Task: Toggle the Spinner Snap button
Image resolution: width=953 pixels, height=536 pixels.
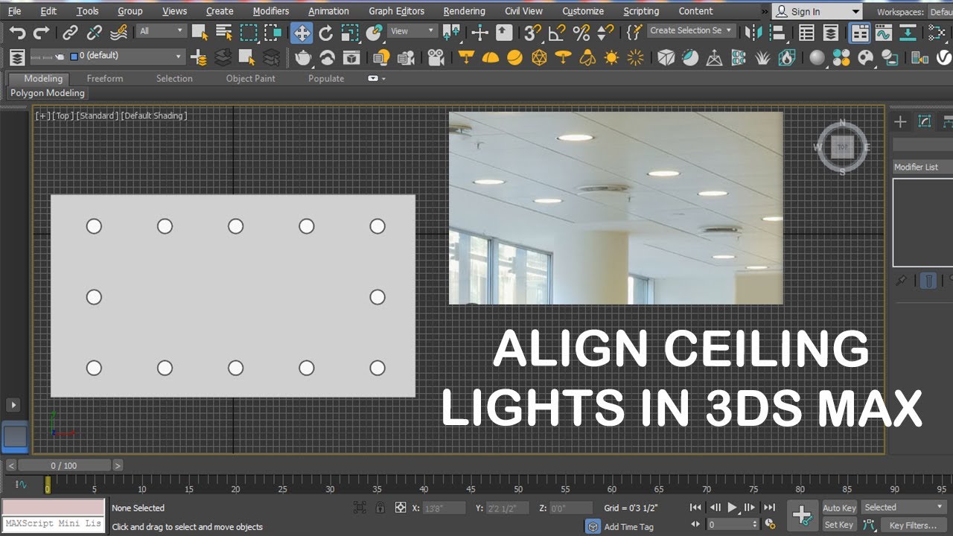Action: click(x=606, y=32)
